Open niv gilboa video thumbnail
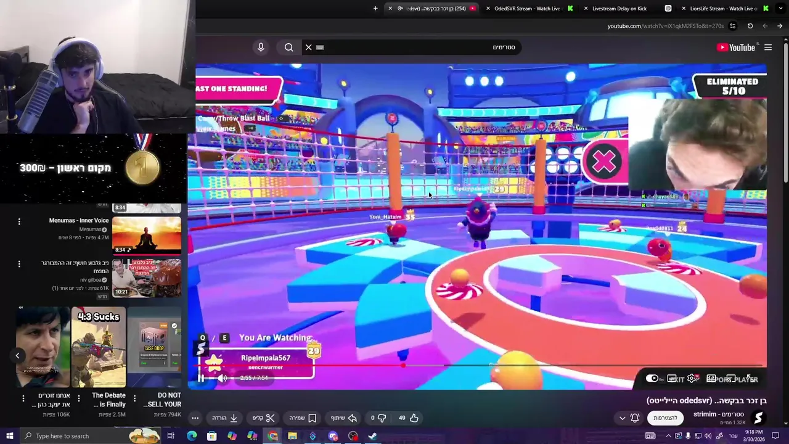The height and width of the screenshot is (444, 789). tap(147, 278)
